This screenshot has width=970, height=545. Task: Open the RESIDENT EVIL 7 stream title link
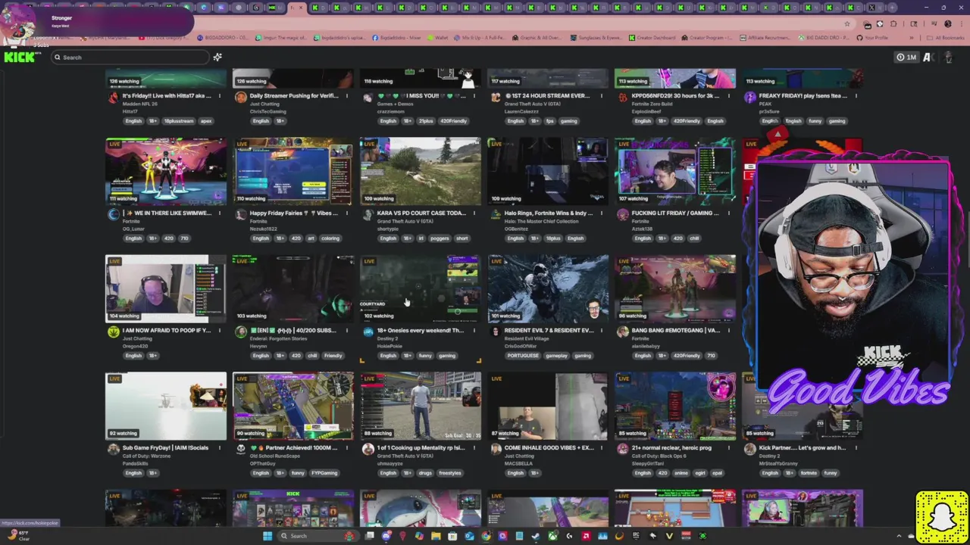pyautogui.click(x=549, y=331)
